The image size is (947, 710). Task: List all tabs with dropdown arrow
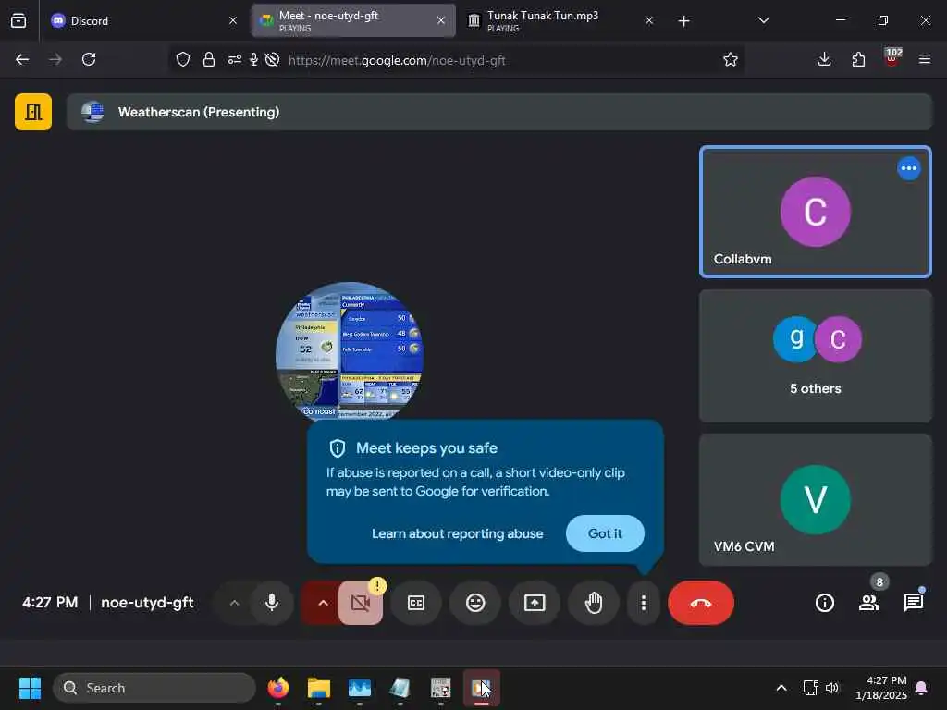coord(763,20)
